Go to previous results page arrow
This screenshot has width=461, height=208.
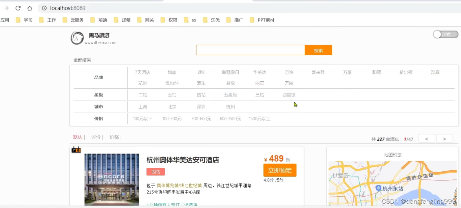click(426, 139)
